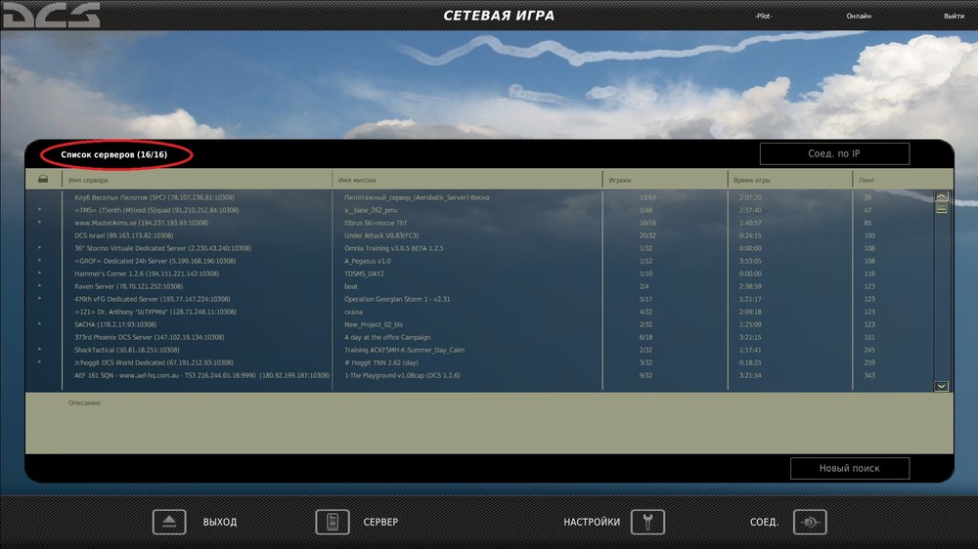Click mission Elbrus Ski-rescue ThT

click(x=376, y=223)
